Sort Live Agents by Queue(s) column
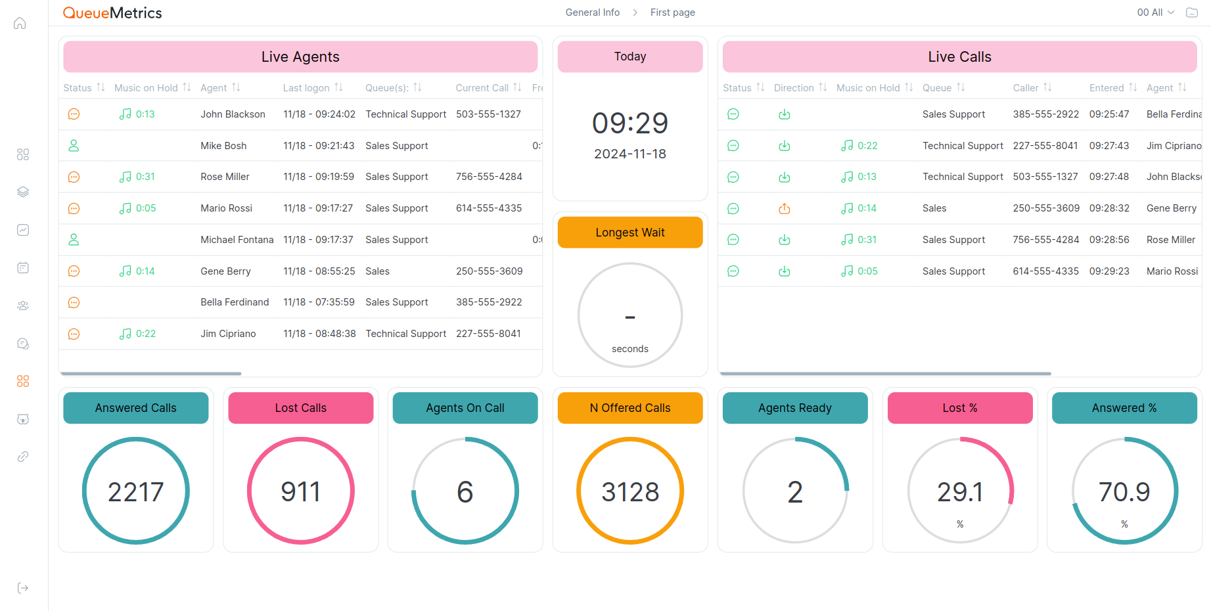This screenshot has height=611, width=1211. click(417, 87)
